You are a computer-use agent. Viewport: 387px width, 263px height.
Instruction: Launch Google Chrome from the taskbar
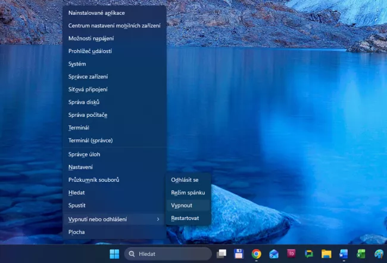click(x=256, y=253)
